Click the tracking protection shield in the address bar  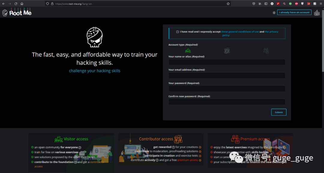pos(47,4)
